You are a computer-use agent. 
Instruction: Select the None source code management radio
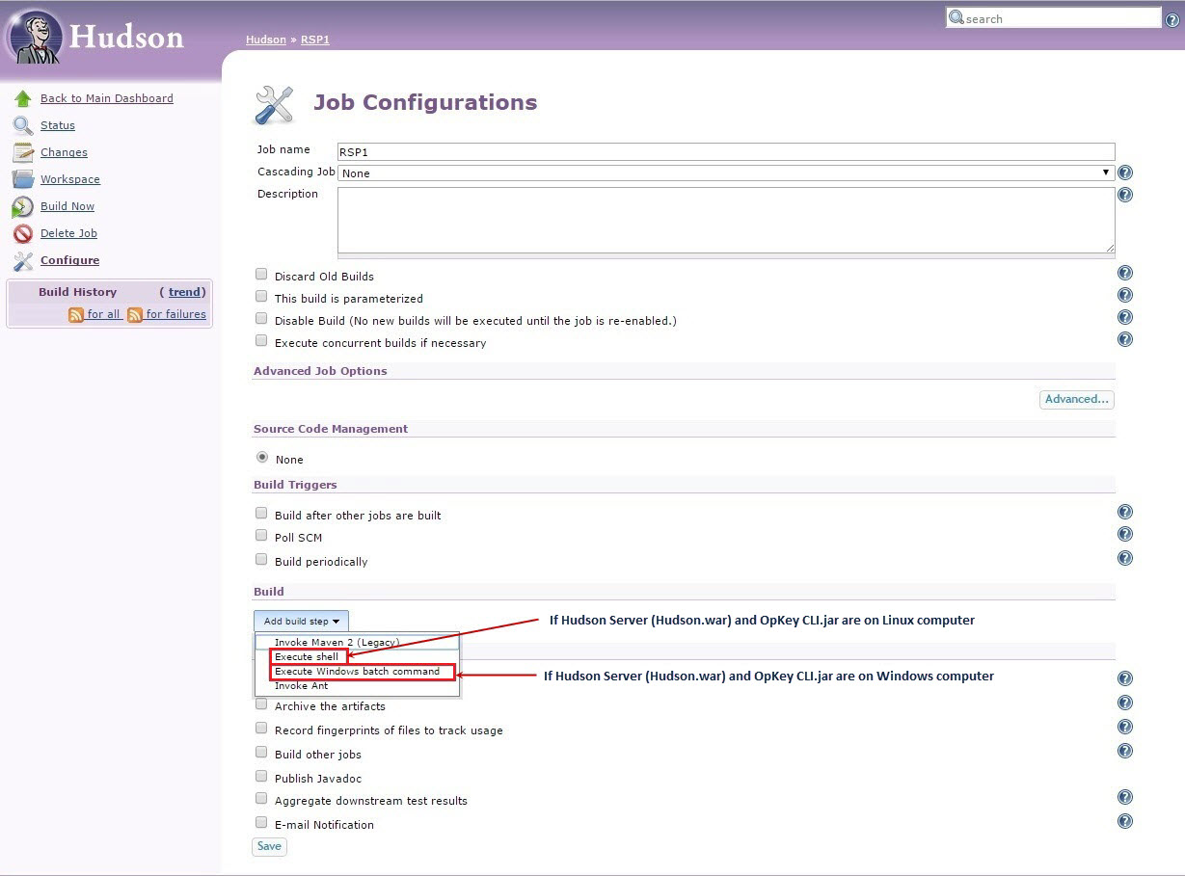coord(262,458)
